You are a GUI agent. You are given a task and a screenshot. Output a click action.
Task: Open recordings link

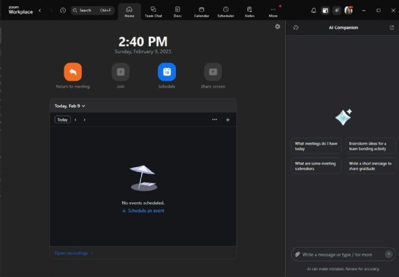tap(73, 253)
